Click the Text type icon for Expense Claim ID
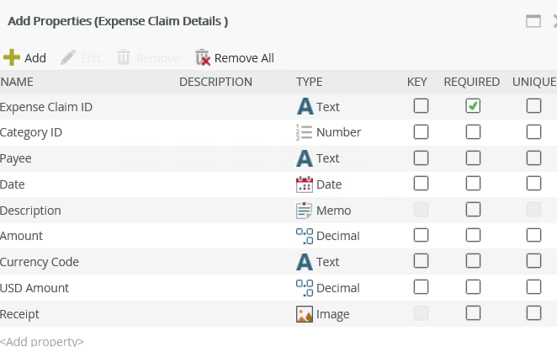Viewport: 557px width, 347px height. pyautogui.click(x=305, y=107)
